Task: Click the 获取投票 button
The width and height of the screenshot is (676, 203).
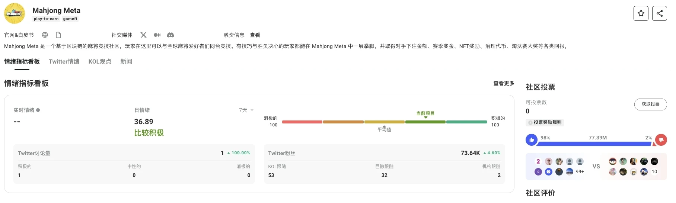Action: coord(650,104)
